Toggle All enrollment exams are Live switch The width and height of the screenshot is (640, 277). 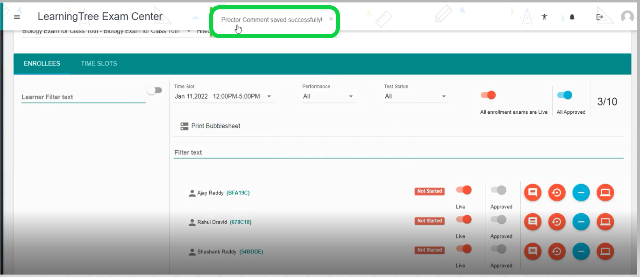click(x=488, y=95)
